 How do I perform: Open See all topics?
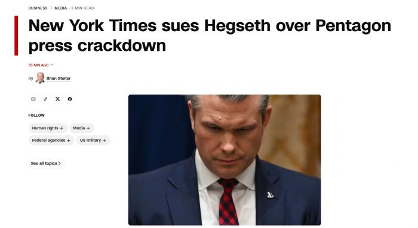pyautogui.click(x=46, y=163)
